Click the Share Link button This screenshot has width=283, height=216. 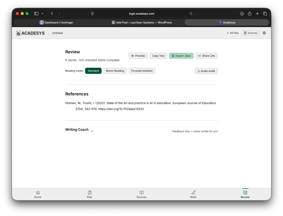[206, 56]
